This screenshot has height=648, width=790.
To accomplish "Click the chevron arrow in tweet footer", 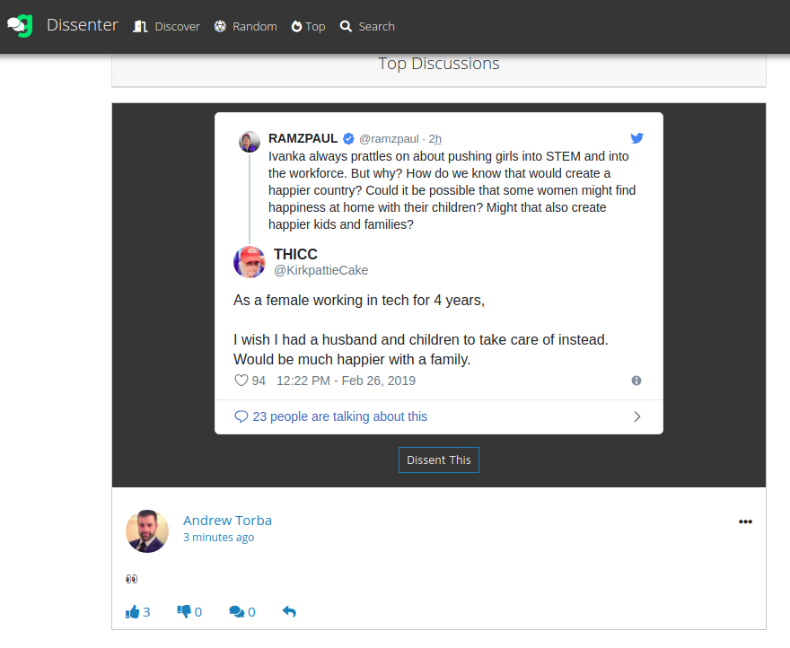I will 637,416.
